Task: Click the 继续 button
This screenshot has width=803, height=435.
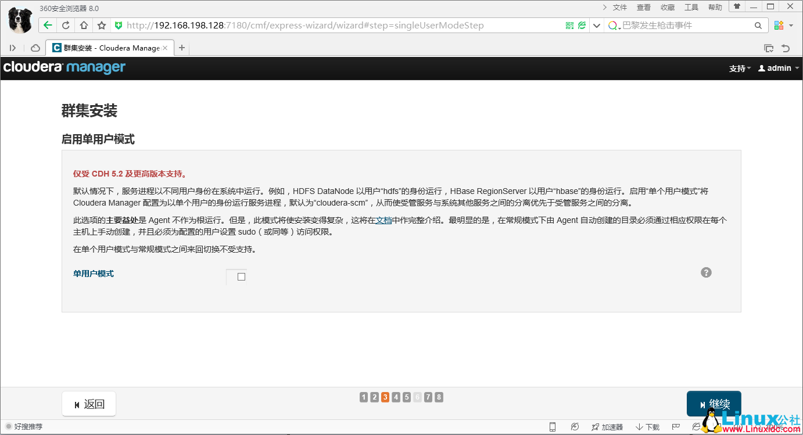Action: [x=714, y=403]
